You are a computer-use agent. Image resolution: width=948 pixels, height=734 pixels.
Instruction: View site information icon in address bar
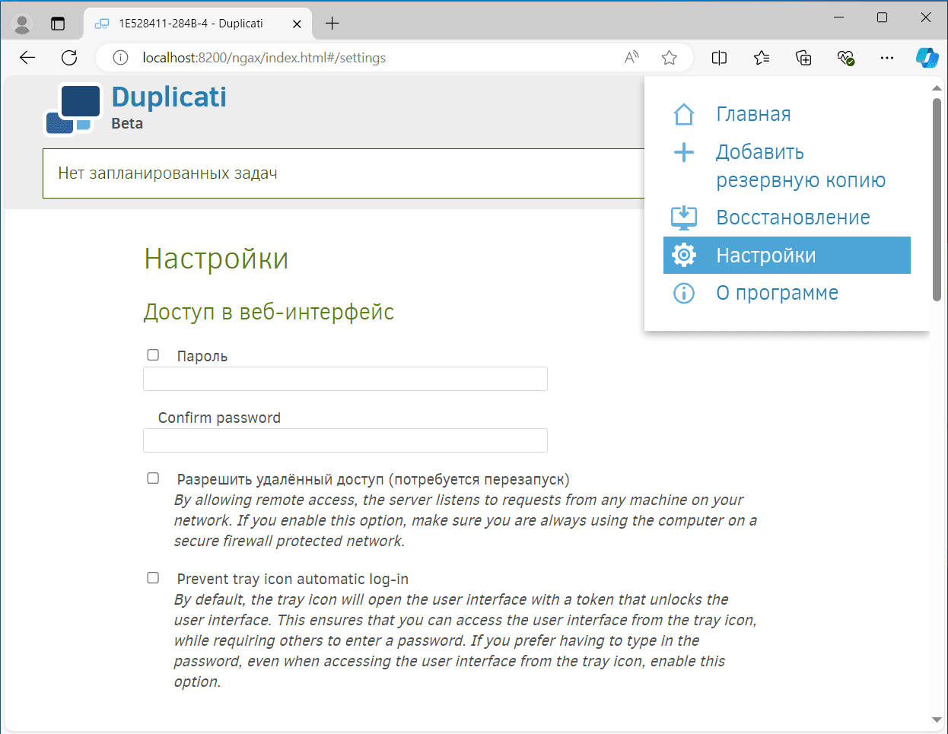tap(120, 58)
